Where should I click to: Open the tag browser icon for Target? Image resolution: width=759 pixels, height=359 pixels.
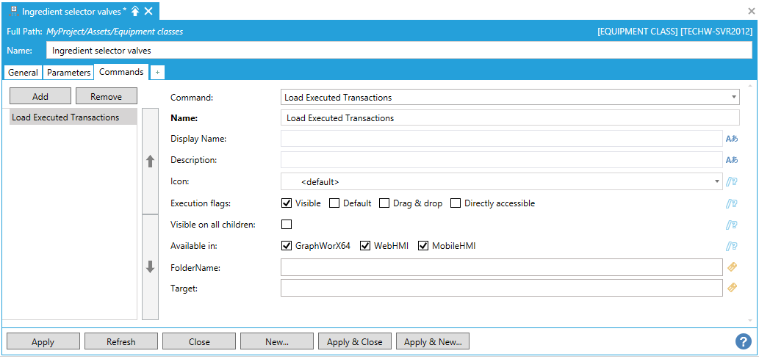[732, 288]
